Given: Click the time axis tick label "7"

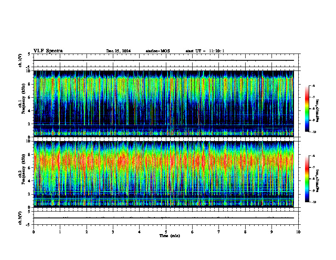Looking at the screenshot, I should coord(219,232).
